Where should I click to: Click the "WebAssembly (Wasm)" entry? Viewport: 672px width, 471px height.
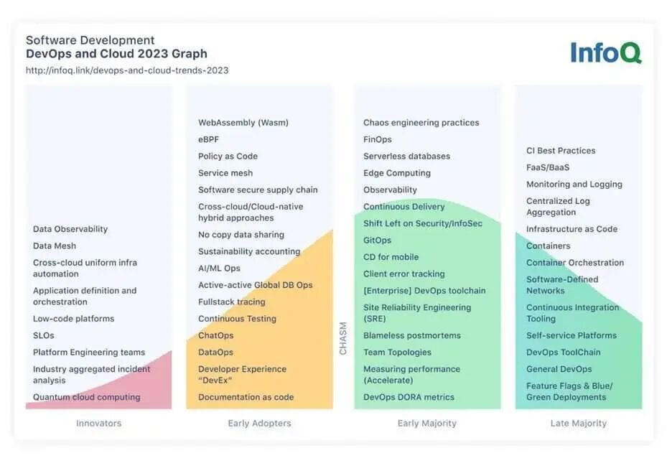click(x=243, y=123)
